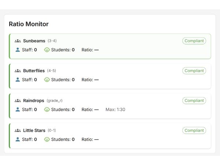Open the Little Stars class name
Screen dimensions: 220x165
tap(34, 131)
